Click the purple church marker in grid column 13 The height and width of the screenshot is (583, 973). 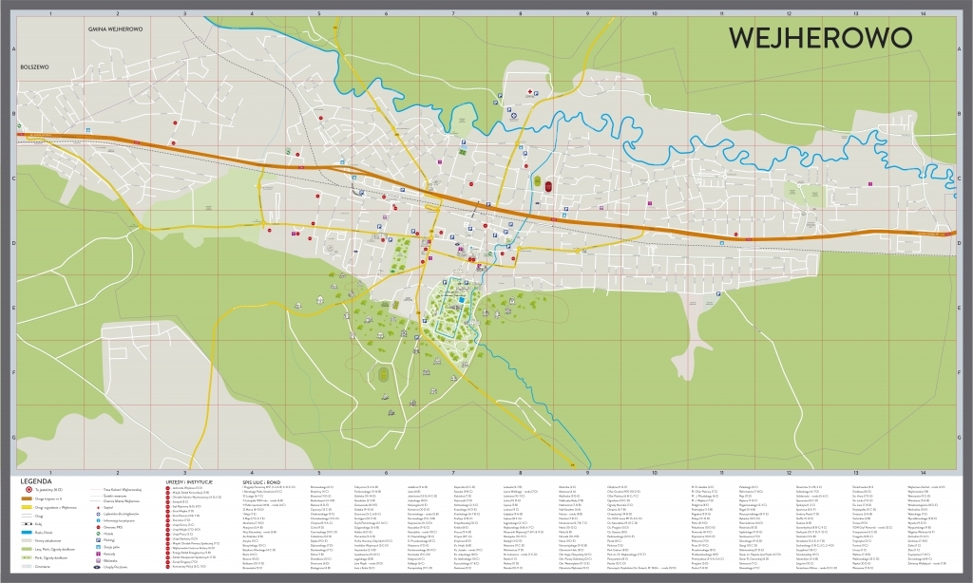tap(870, 183)
